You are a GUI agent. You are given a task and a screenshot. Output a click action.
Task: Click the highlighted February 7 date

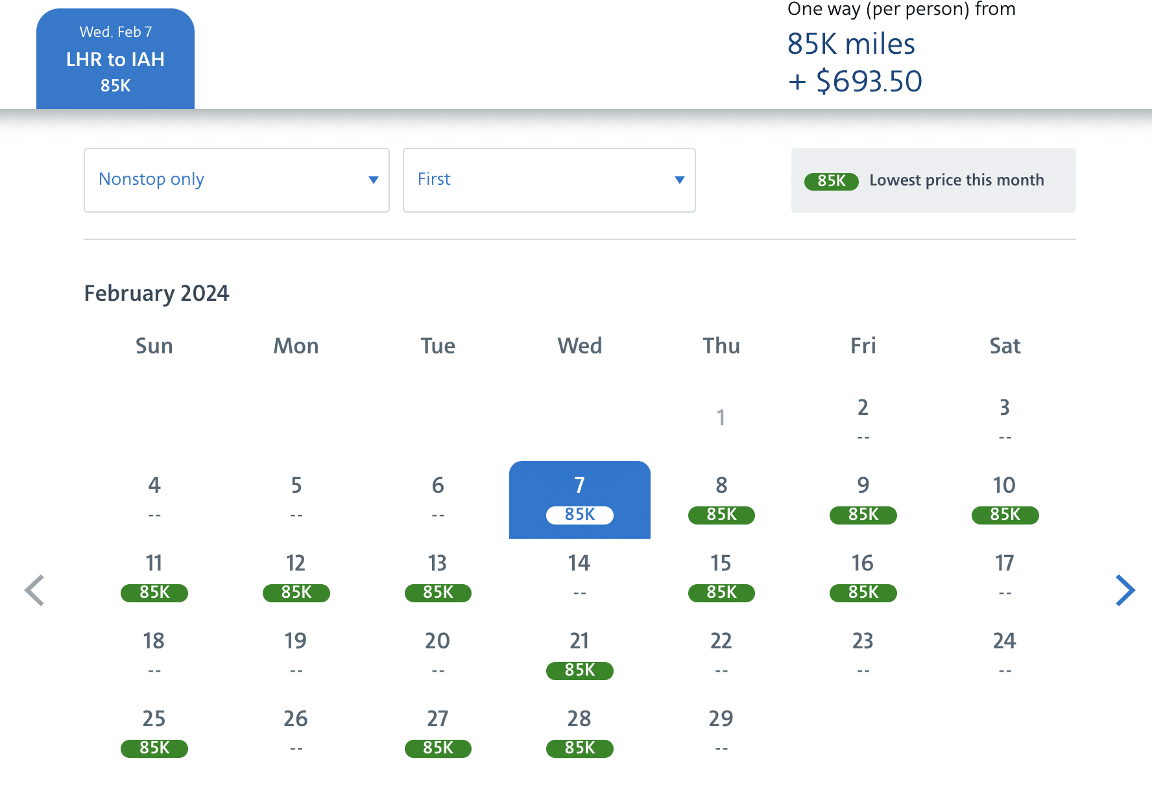[x=579, y=500]
